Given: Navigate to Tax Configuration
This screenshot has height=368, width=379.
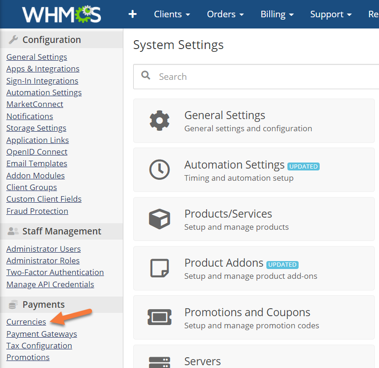Looking at the screenshot, I should point(39,346).
